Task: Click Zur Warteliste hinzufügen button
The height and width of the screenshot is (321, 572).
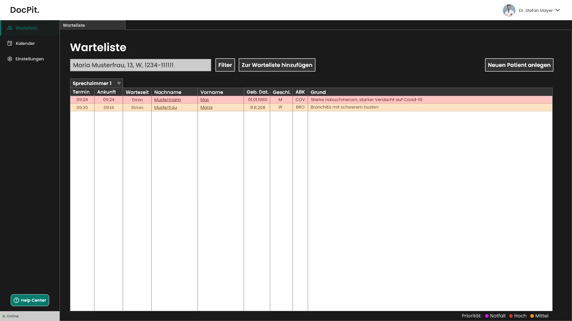Action: click(x=277, y=65)
